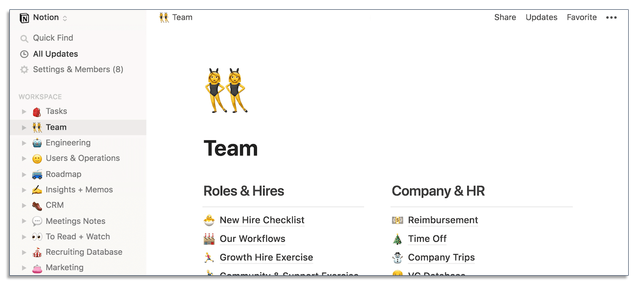Open the New Hire Checklist link

click(262, 220)
